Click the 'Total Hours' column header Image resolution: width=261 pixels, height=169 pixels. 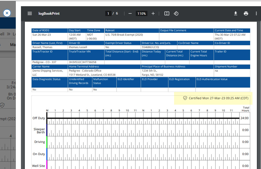click(245, 109)
